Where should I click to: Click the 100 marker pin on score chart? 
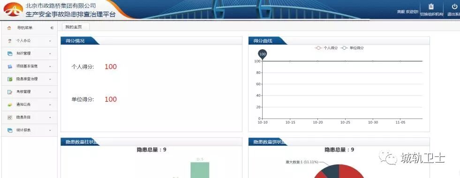263,54
